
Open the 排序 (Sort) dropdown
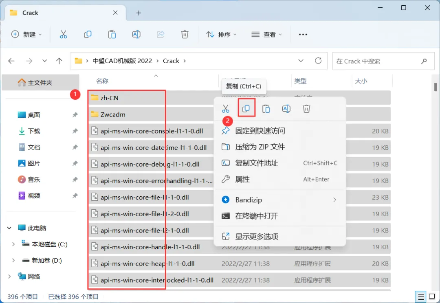coord(221,35)
